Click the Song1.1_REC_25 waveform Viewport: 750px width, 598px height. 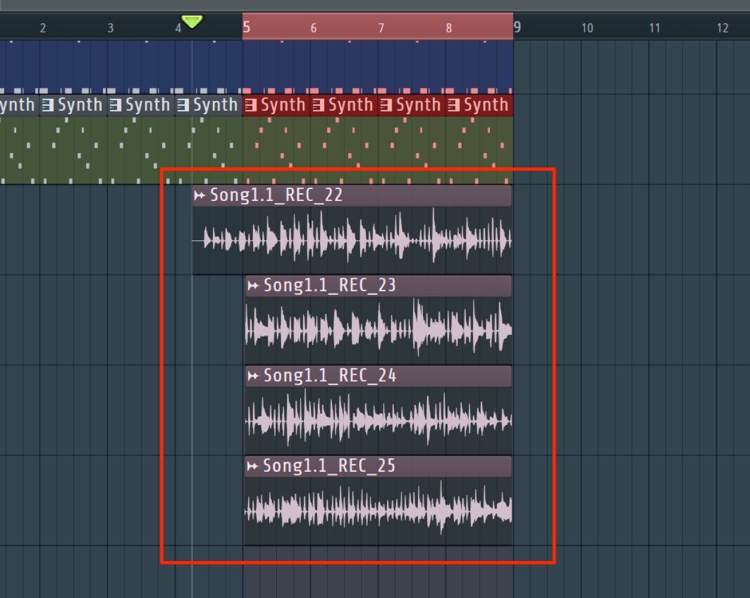(x=379, y=511)
